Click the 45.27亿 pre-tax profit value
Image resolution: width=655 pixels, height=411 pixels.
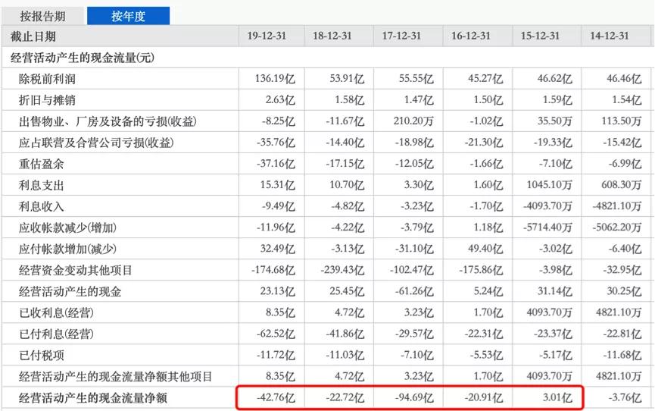485,79
